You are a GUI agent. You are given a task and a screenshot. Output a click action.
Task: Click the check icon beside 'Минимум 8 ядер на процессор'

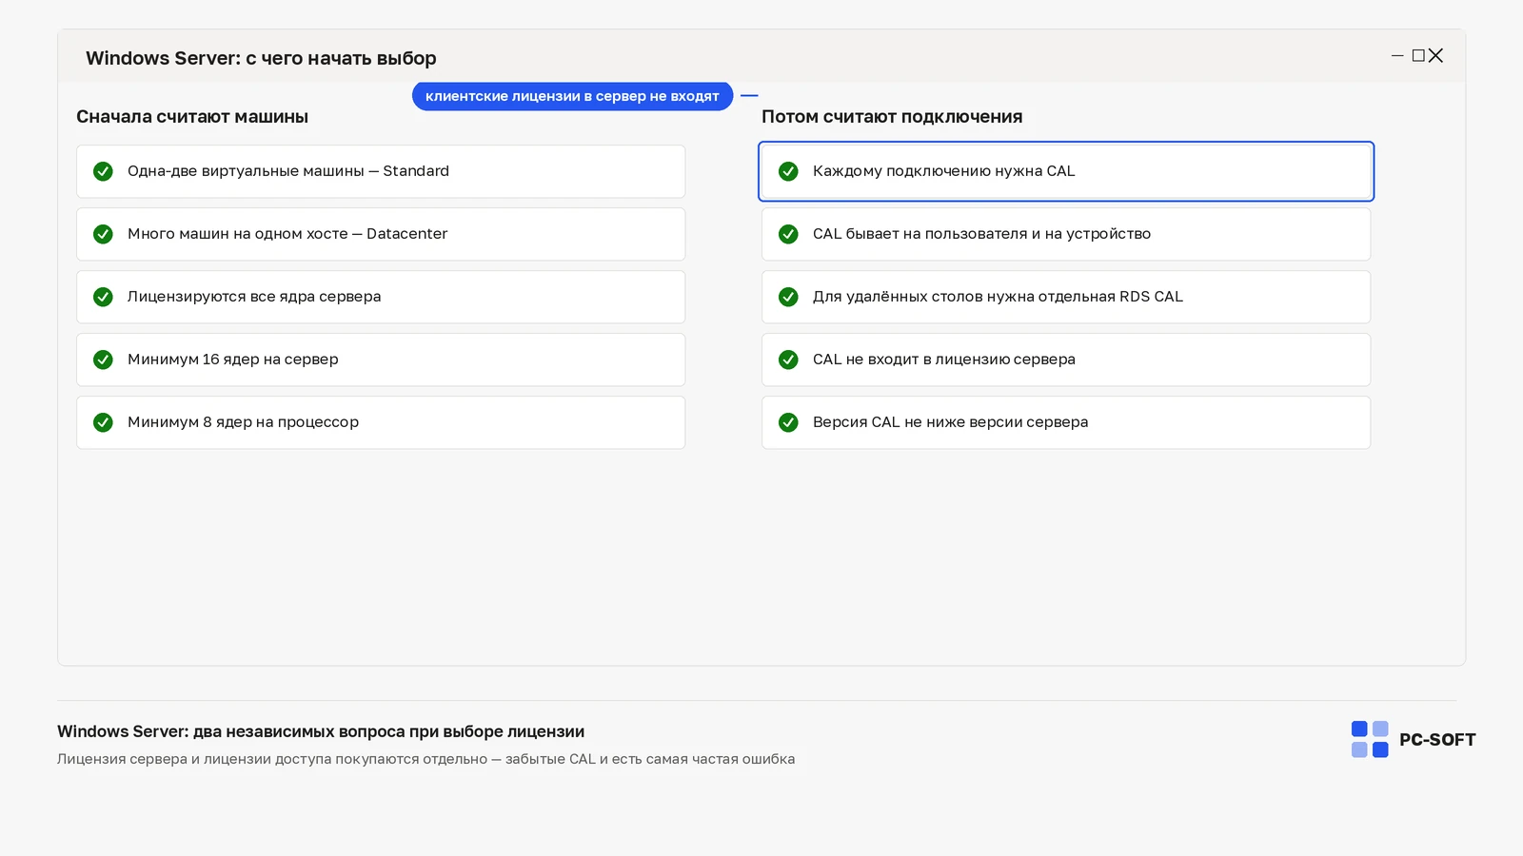103,422
